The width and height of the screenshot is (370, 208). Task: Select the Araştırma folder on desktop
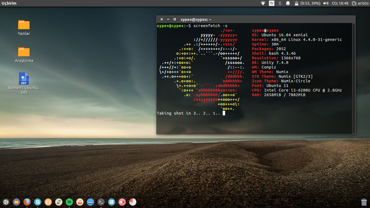point(24,55)
